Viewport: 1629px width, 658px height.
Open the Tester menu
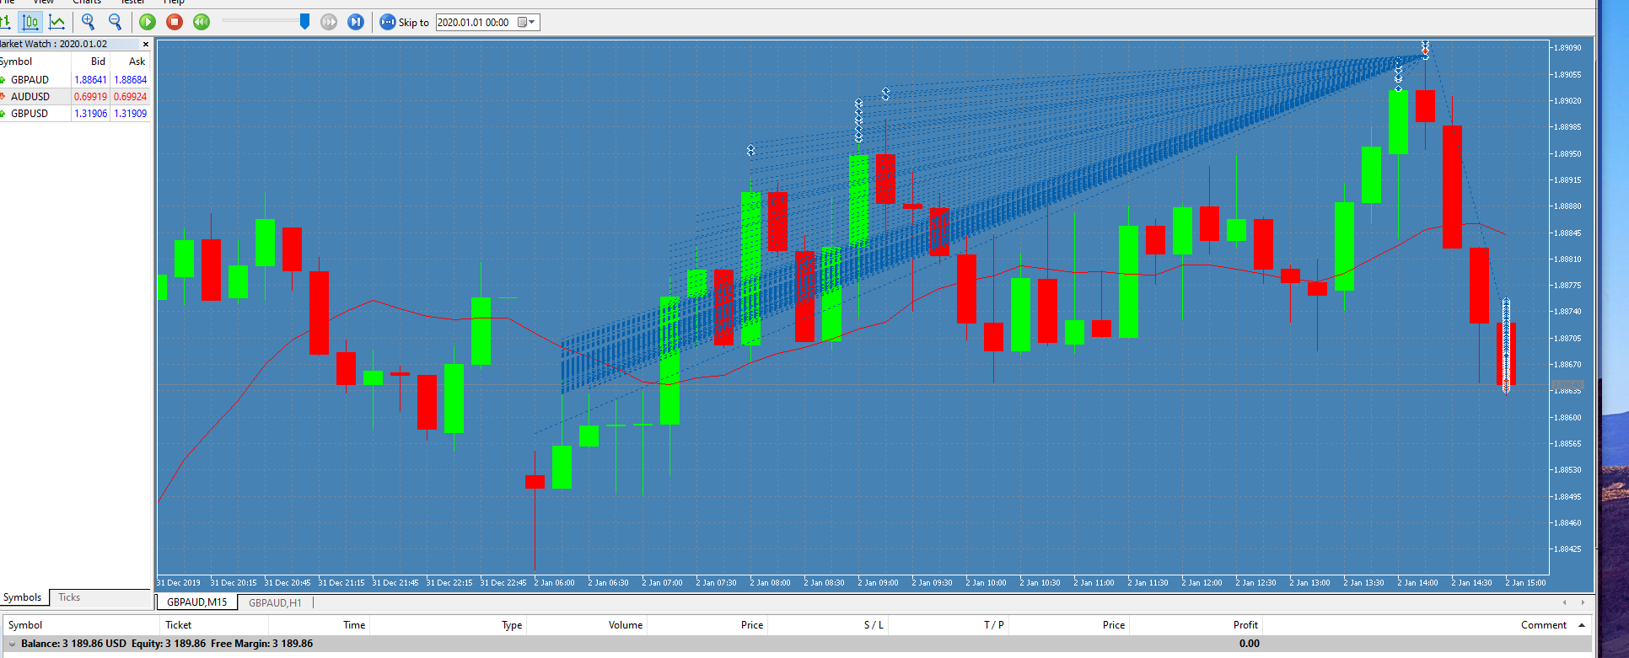click(x=132, y=3)
